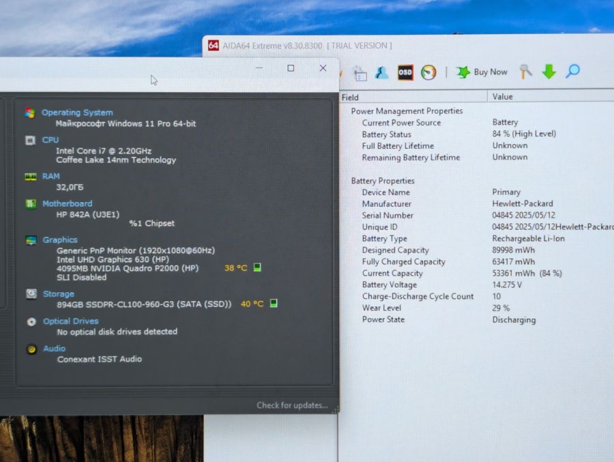This screenshot has width=614, height=462.
Task: Open the CPU section link
Action: click(50, 140)
